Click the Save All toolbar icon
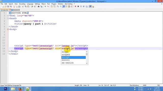The image size is (163, 91). pos(11,7)
